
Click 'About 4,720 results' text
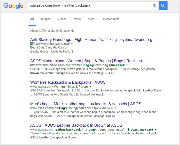pos(43,31)
